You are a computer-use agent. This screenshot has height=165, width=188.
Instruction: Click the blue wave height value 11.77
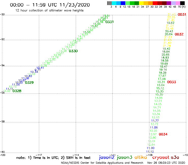[x=155, y=121]
